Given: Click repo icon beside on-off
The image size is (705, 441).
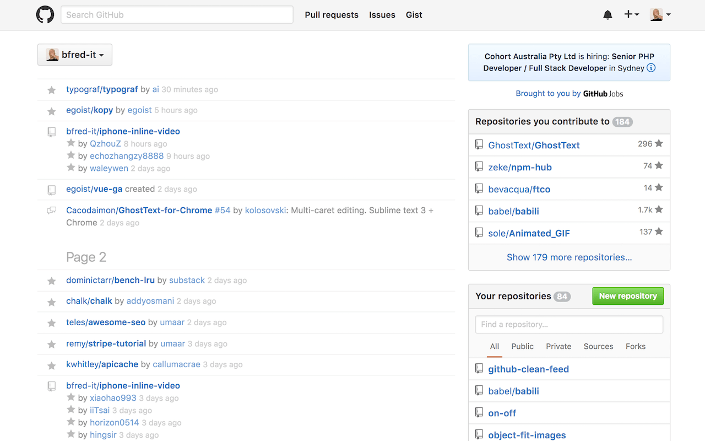Looking at the screenshot, I should 479,413.
